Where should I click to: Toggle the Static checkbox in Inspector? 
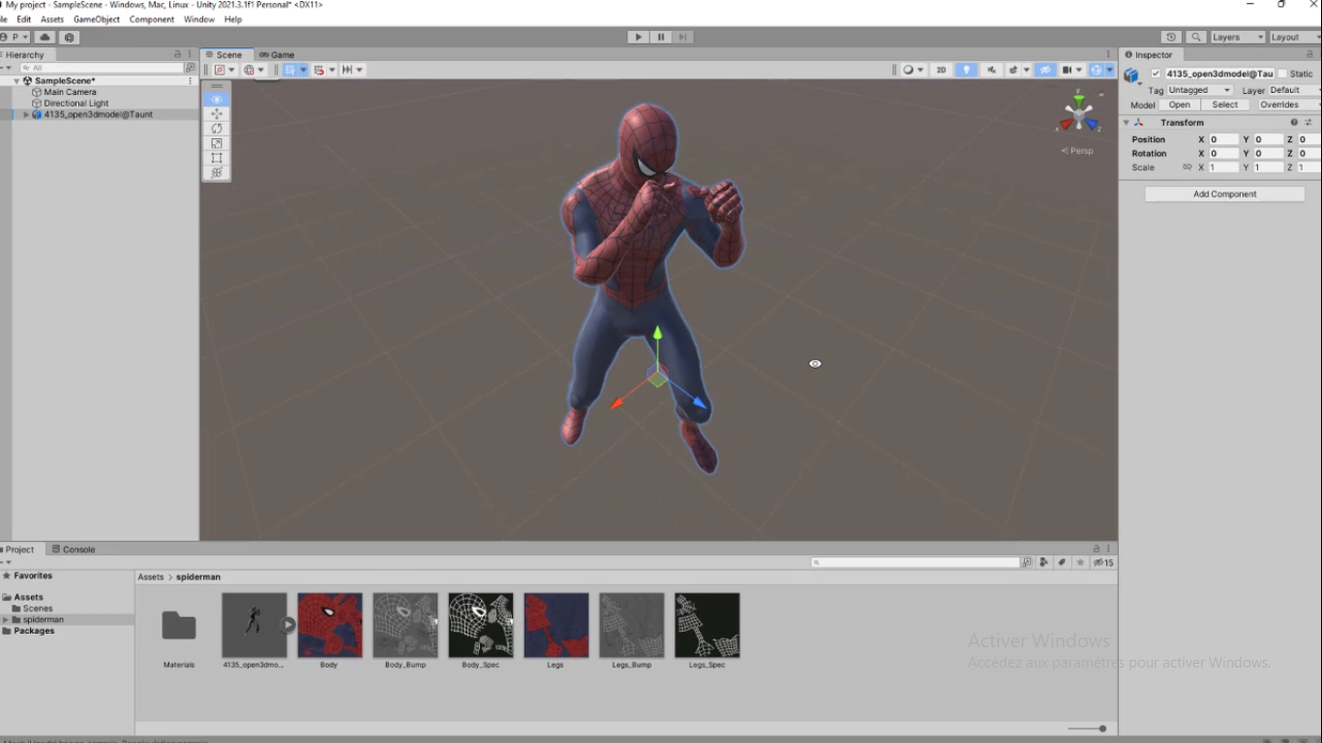(x=1281, y=73)
